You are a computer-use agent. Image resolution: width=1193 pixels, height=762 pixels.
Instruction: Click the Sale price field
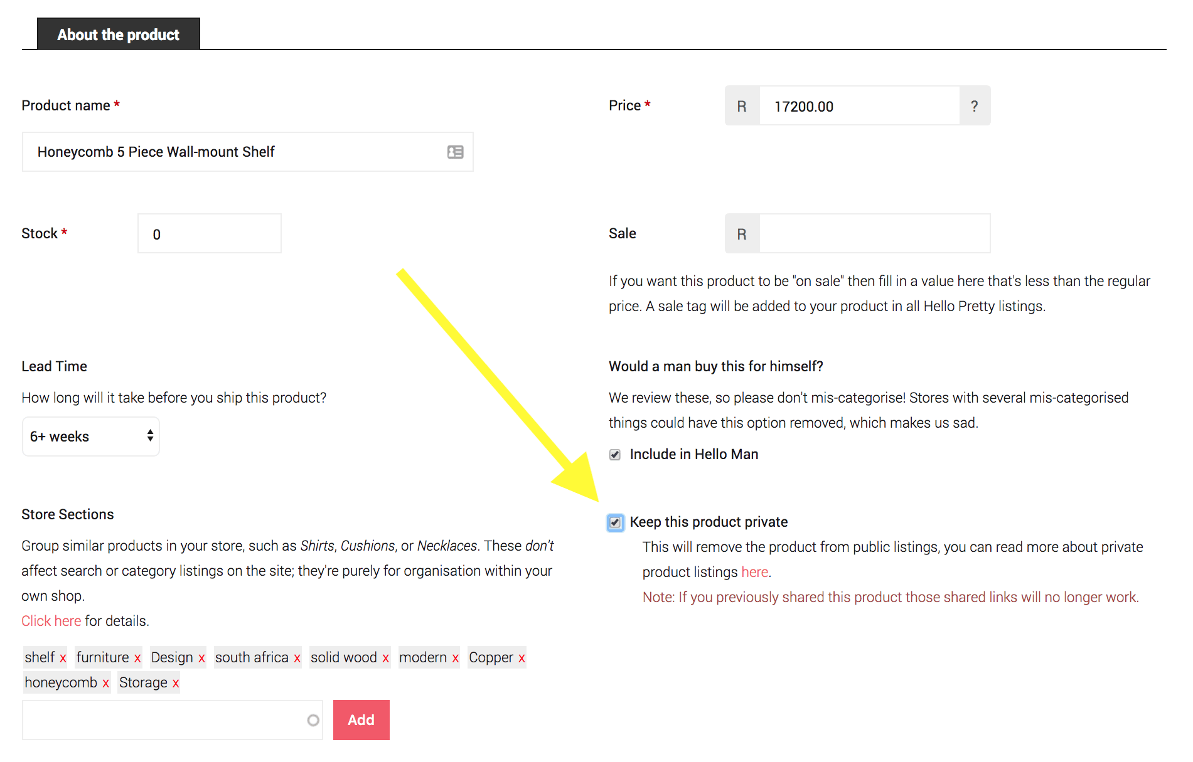pyautogui.click(x=874, y=233)
